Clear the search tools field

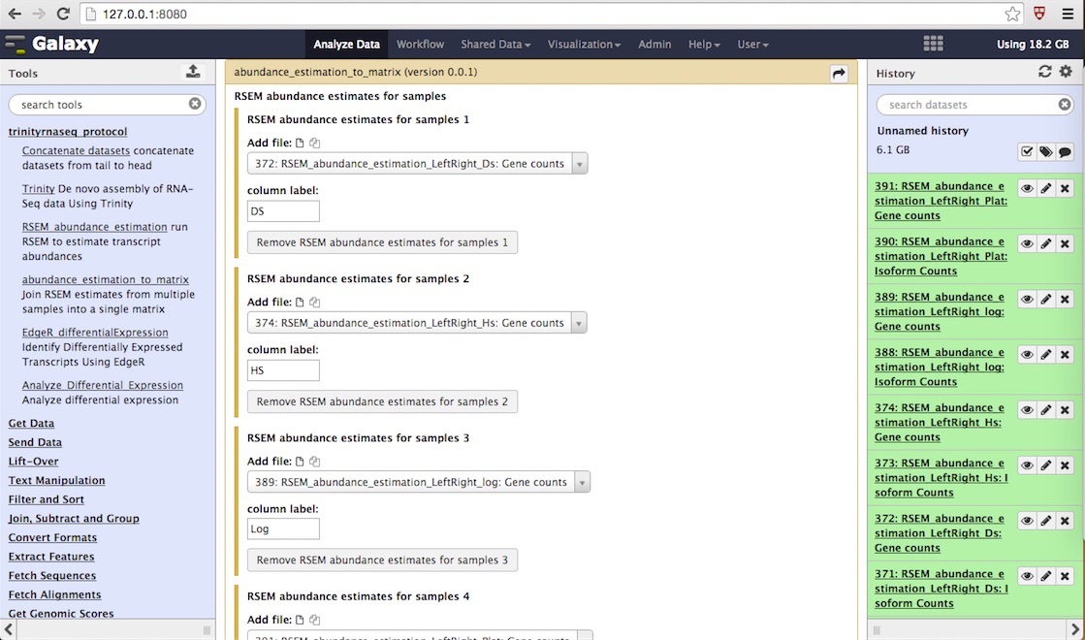[195, 104]
